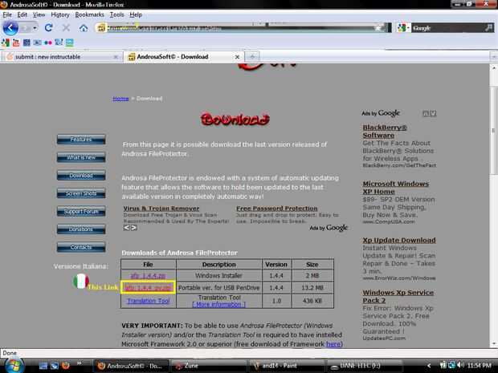The image size is (498, 373).
Task: Open the Windows Xp Service Pack 2 ad
Action: (398, 296)
